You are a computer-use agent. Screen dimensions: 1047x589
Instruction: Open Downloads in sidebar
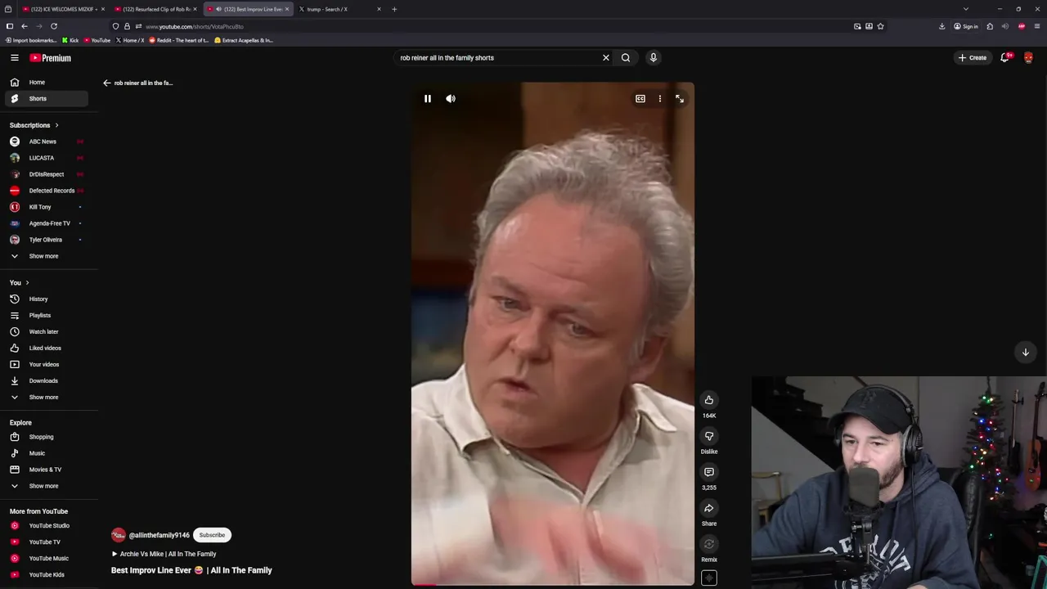pyautogui.click(x=46, y=380)
